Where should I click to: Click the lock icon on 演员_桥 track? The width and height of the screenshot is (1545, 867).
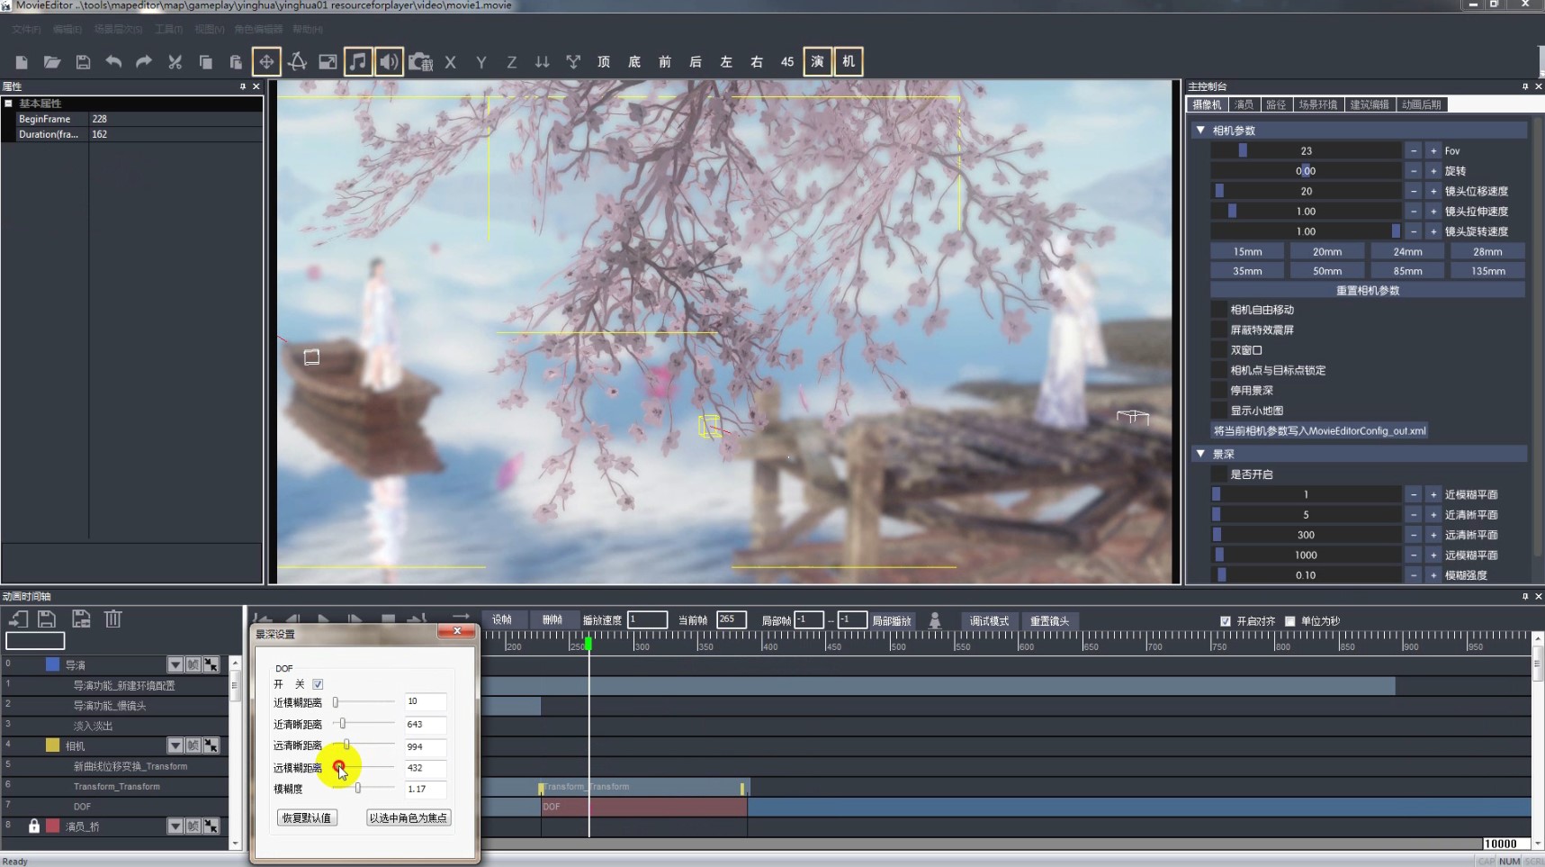pos(34,826)
